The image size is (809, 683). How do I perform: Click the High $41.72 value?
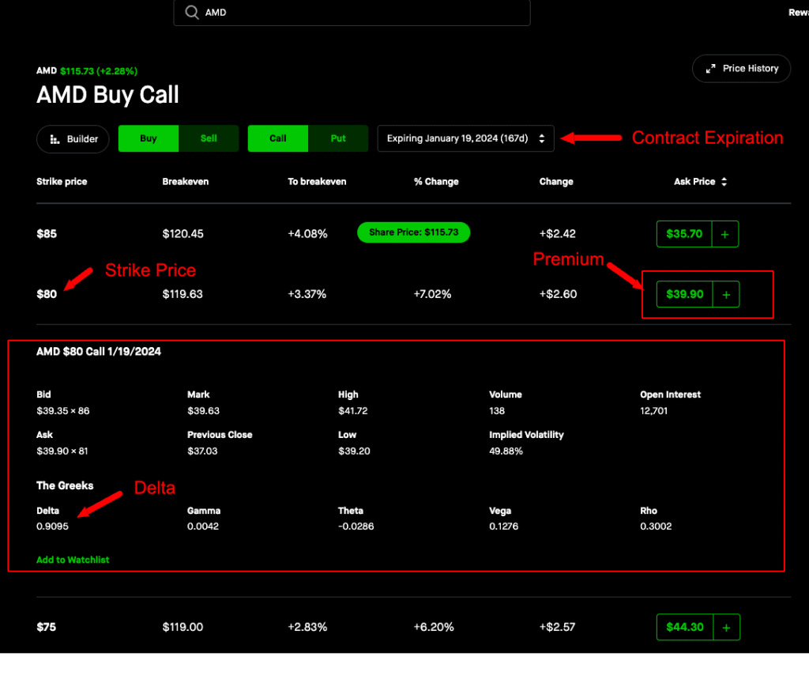pos(353,411)
